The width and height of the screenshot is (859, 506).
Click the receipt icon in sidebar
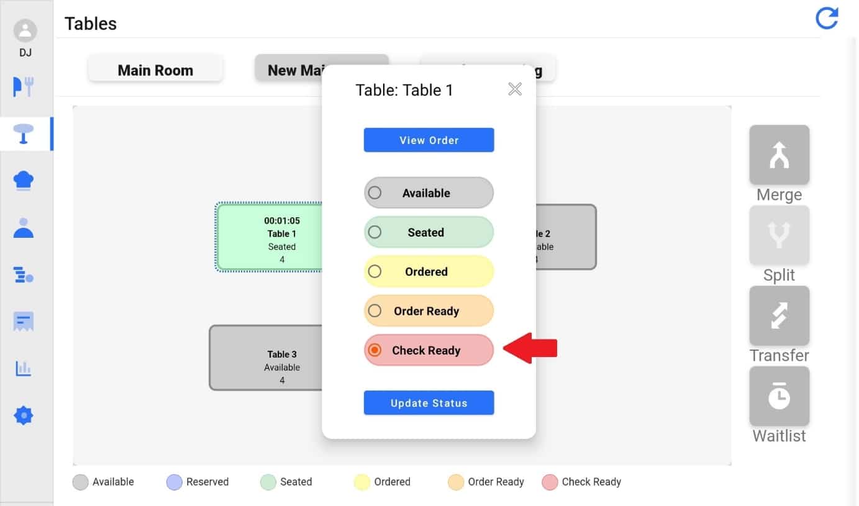pos(24,322)
